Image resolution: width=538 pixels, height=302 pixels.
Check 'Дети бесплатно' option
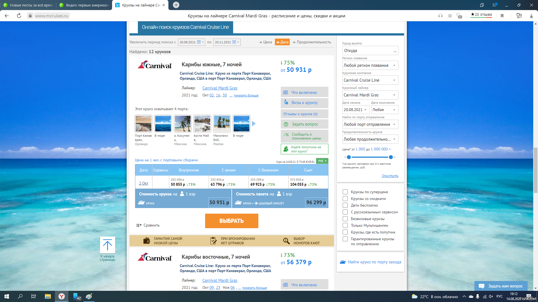click(345, 205)
